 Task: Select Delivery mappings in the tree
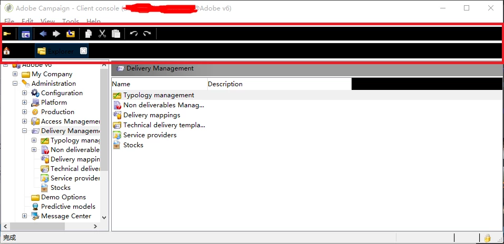(x=75, y=159)
